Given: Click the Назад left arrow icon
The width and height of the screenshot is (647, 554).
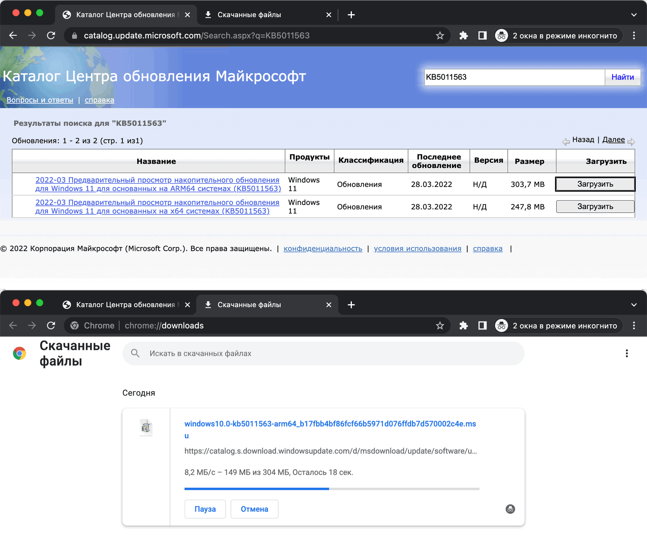Looking at the screenshot, I should (x=566, y=142).
